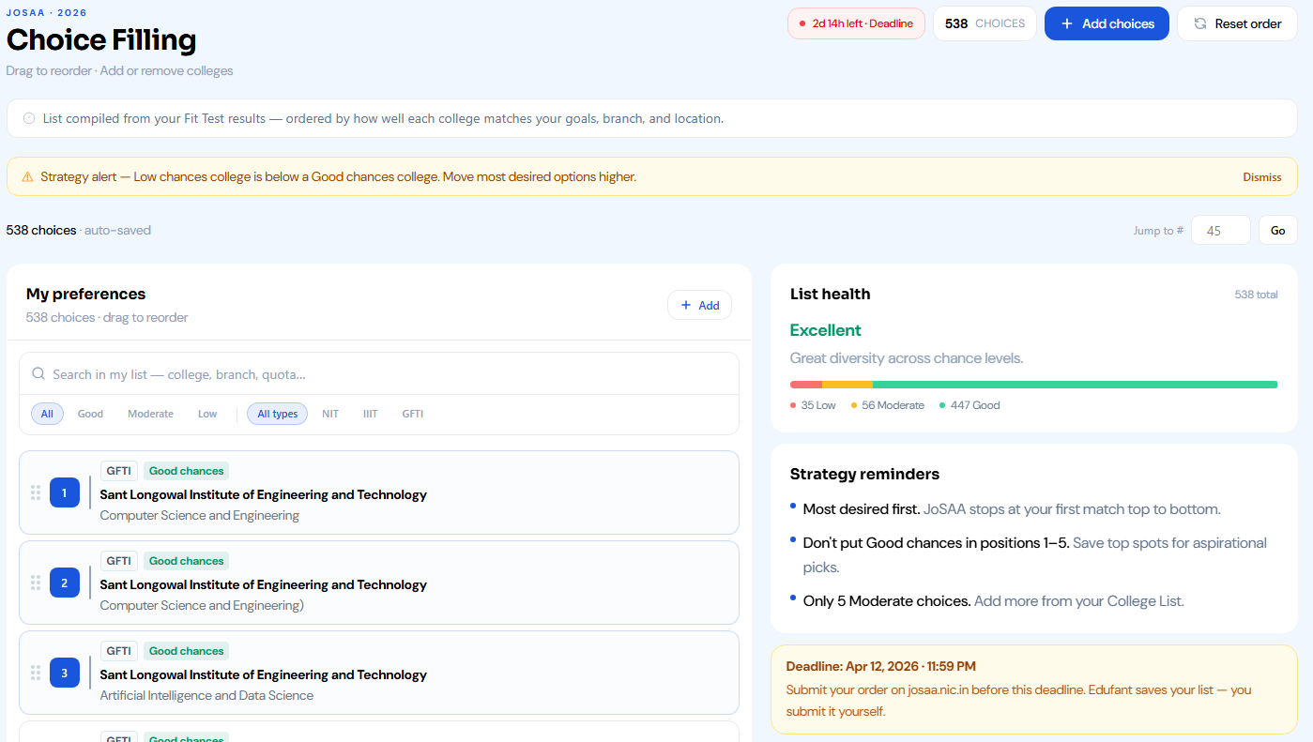The height and width of the screenshot is (742, 1313).
Task: Click the Search in my list field
Action: click(x=379, y=373)
